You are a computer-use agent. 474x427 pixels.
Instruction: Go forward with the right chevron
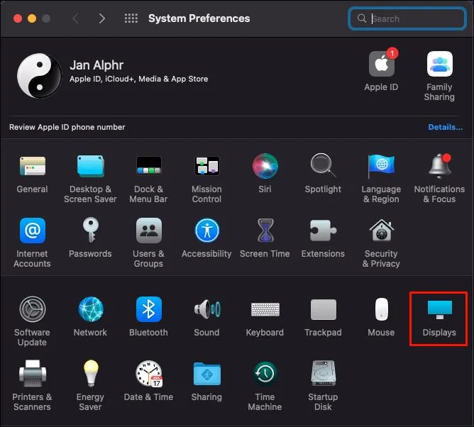(x=102, y=18)
